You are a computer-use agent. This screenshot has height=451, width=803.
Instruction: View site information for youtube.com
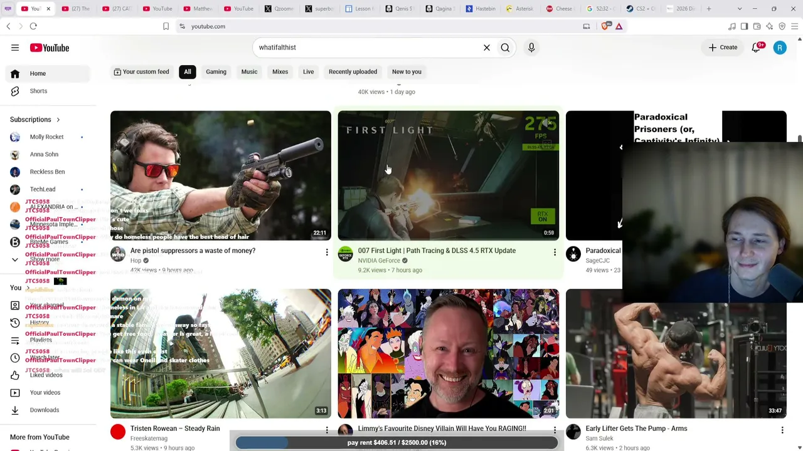[182, 26]
